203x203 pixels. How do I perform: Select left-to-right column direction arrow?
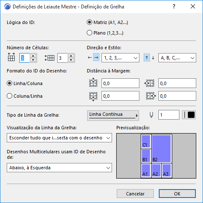pos(96,58)
